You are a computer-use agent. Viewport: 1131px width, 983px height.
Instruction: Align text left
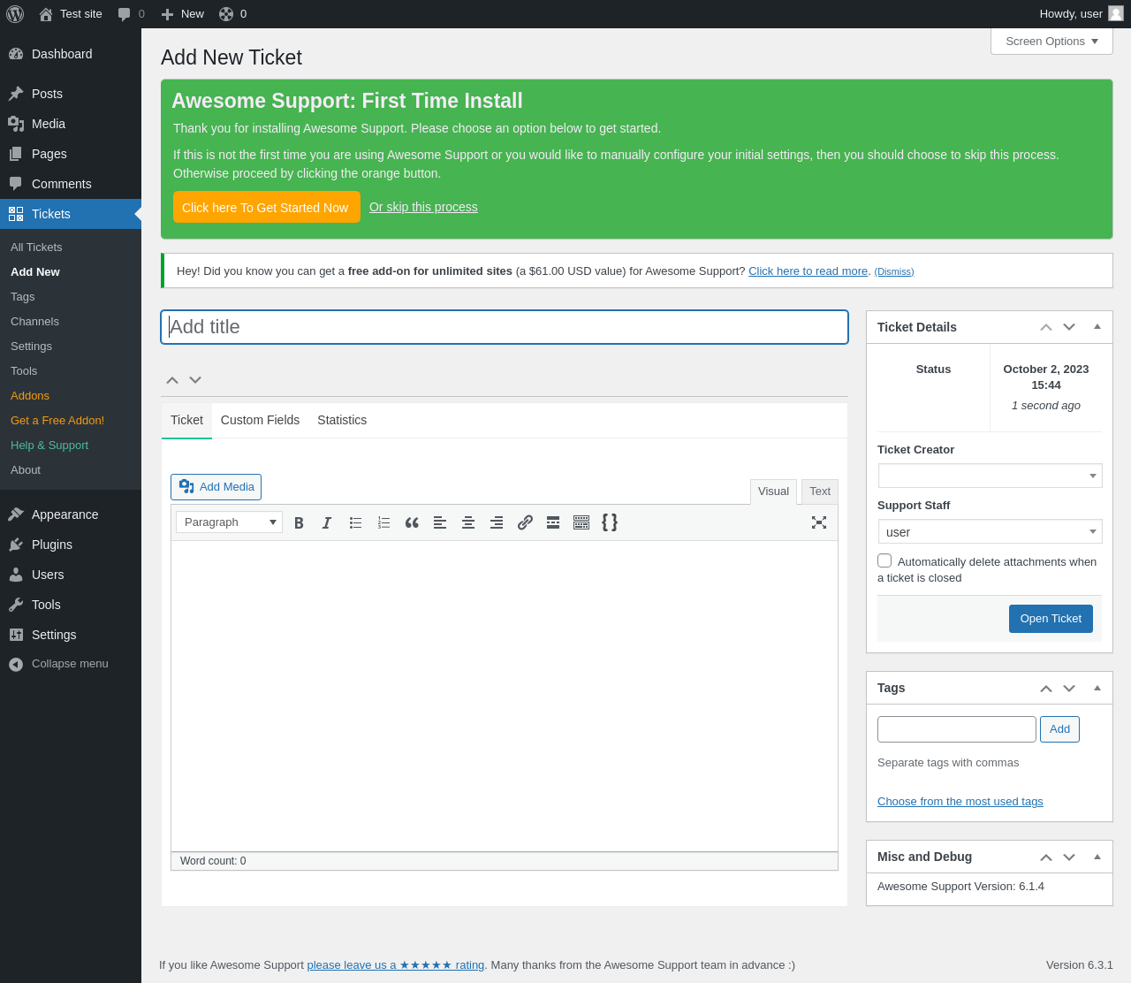tap(440, 522)
